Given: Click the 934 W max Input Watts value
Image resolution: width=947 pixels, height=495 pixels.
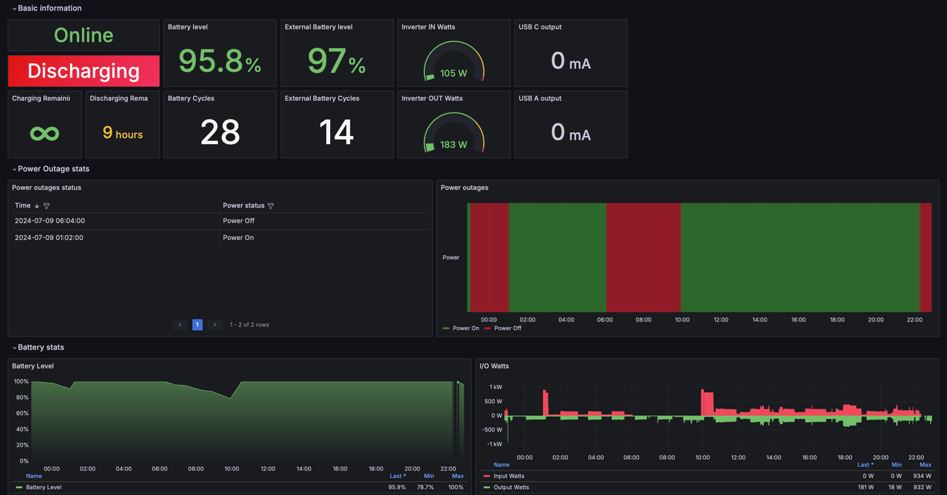Looking at the screenshot, I should (x=921, y=477).
